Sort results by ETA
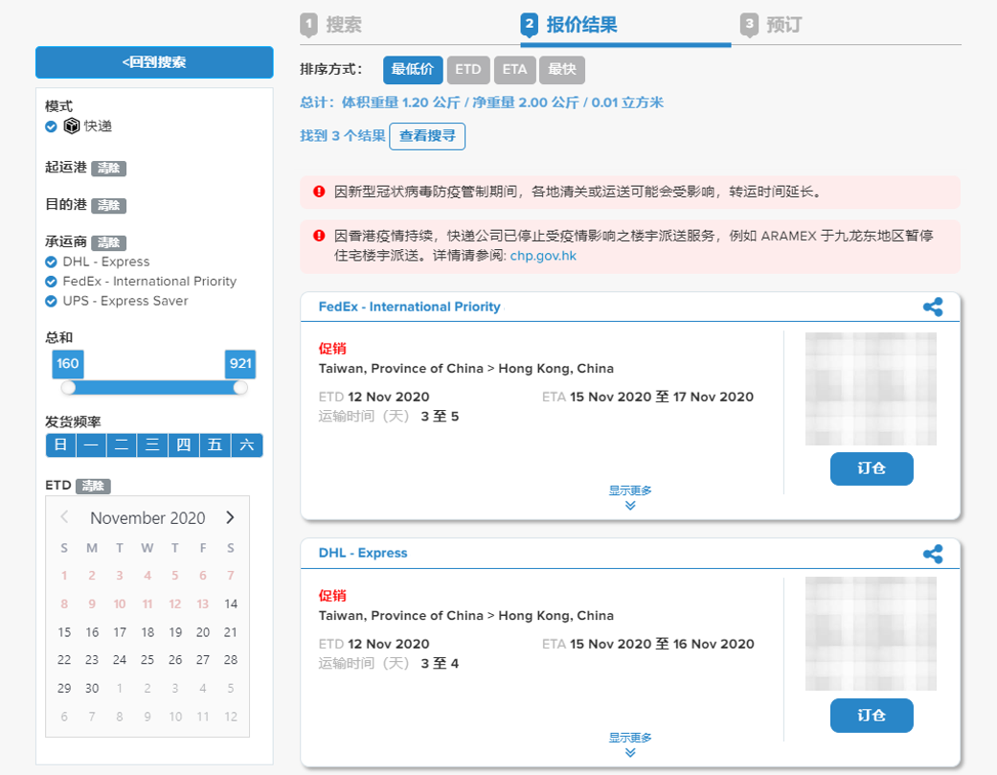The height and width of the screenshot is (775, 997). (515, 69)
